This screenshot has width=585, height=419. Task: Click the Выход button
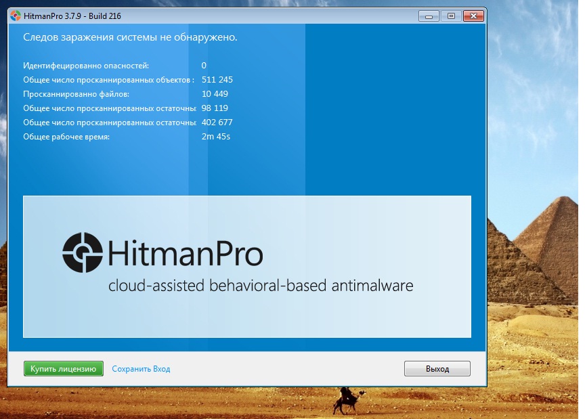(x=437, y=369)
